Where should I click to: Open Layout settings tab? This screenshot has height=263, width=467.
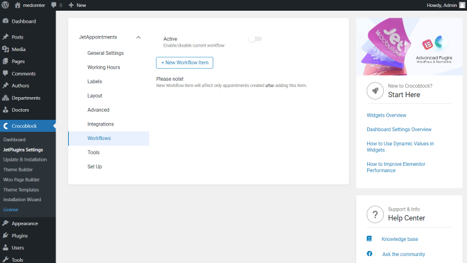point(95,96)
